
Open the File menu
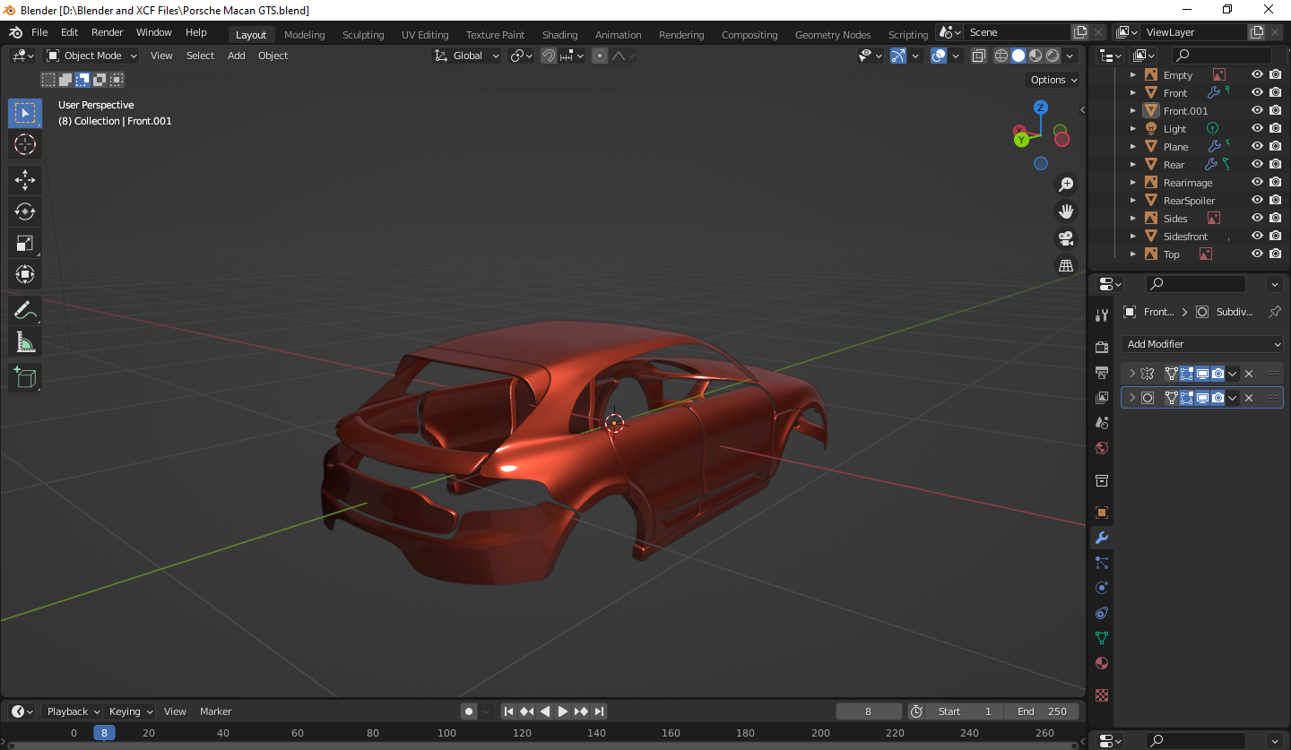(39, 32)
